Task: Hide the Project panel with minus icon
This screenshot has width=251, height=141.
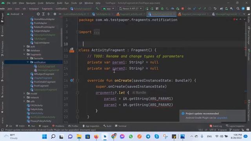Action: click(60, 14)
